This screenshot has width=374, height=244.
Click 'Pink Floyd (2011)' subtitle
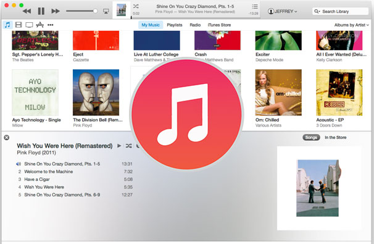pos(36,153)
